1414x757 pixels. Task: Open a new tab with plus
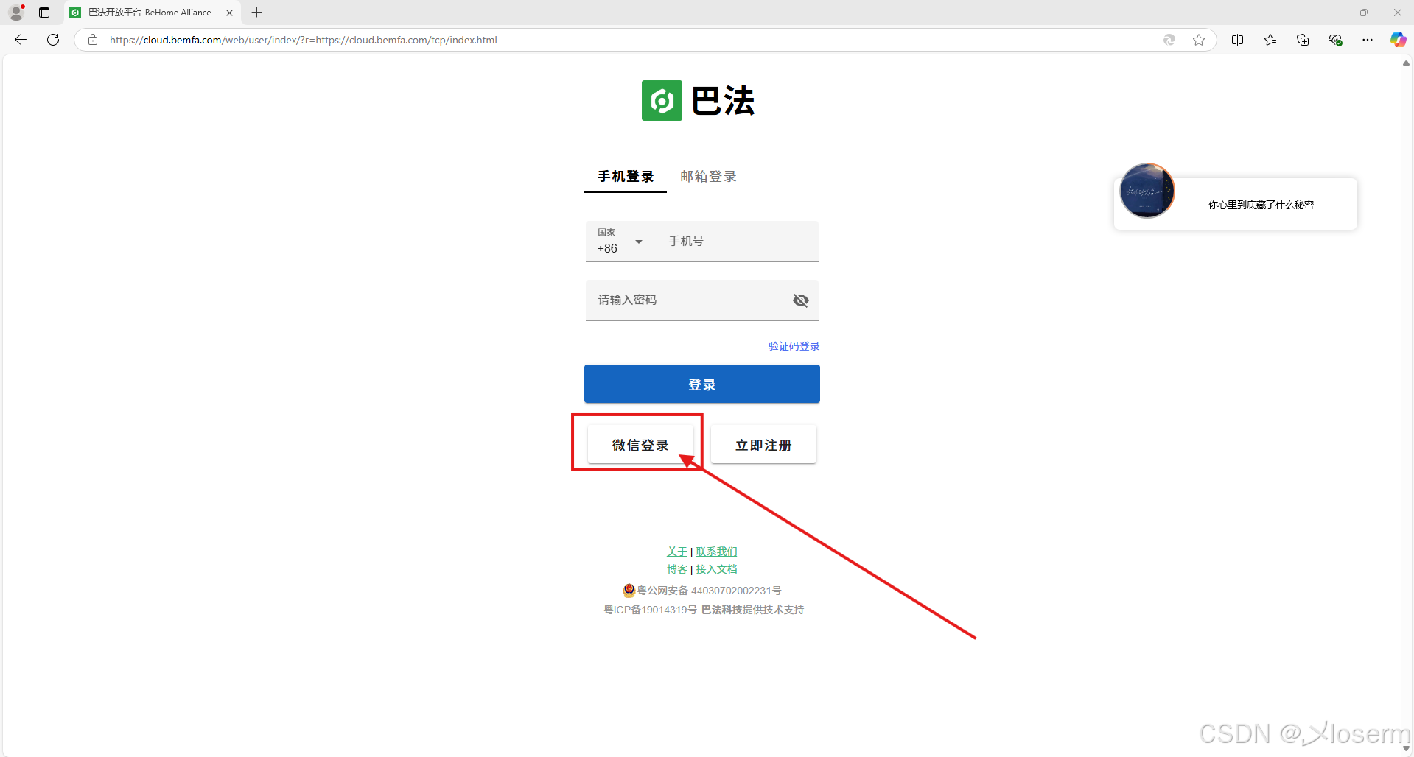tap(256, 13)
